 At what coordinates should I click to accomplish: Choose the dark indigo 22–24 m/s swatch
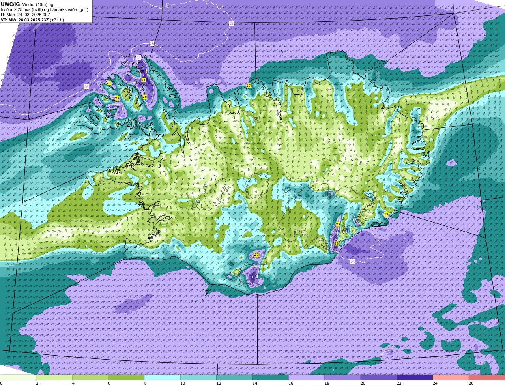(415, 377)
